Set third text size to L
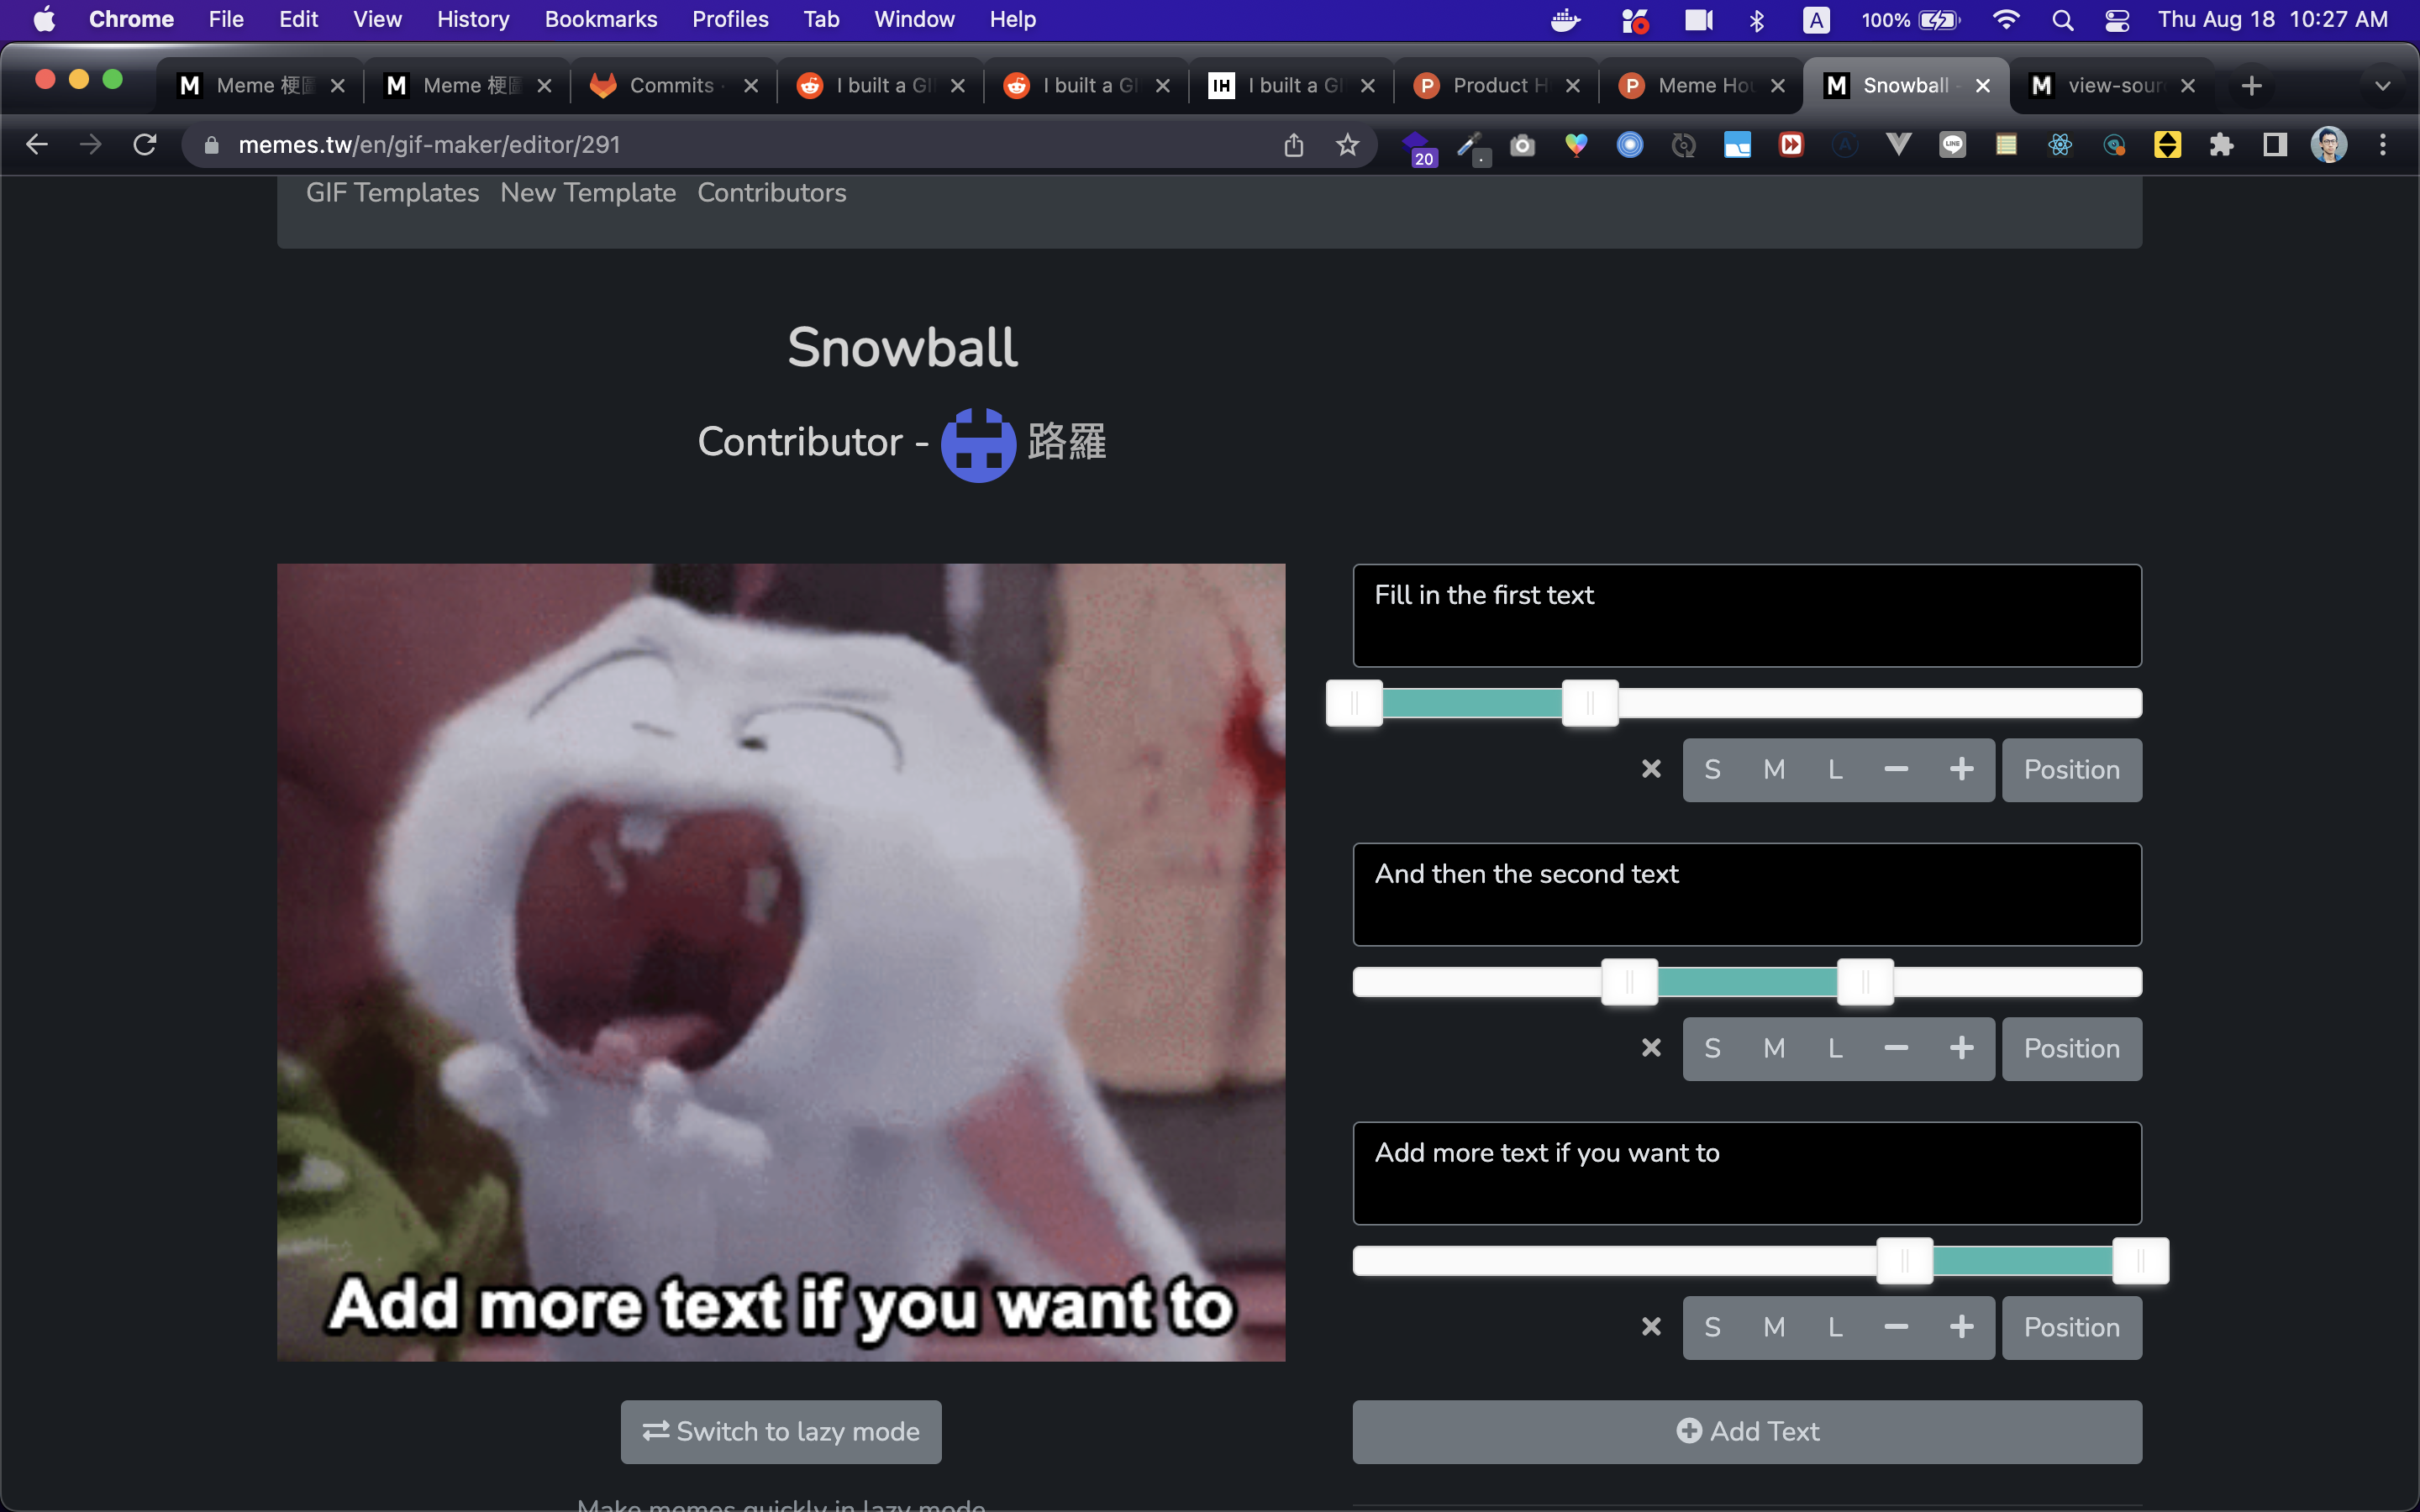The image size is (2420, 1512). 1835,1327
